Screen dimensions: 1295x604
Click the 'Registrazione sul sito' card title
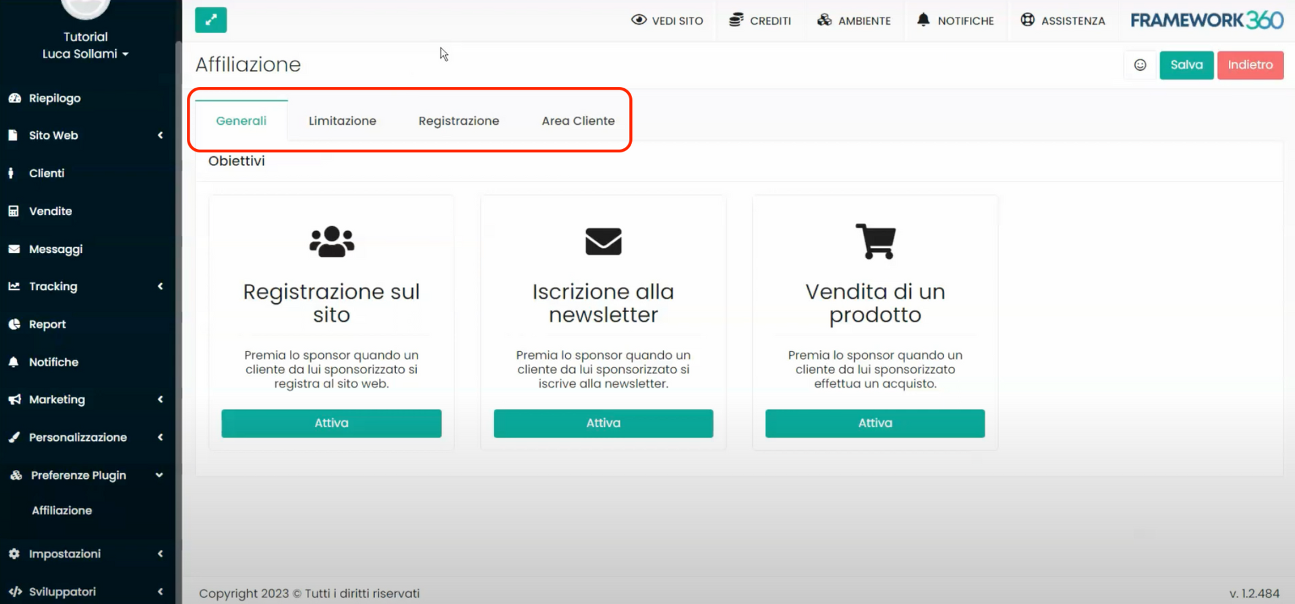[331, 303]
